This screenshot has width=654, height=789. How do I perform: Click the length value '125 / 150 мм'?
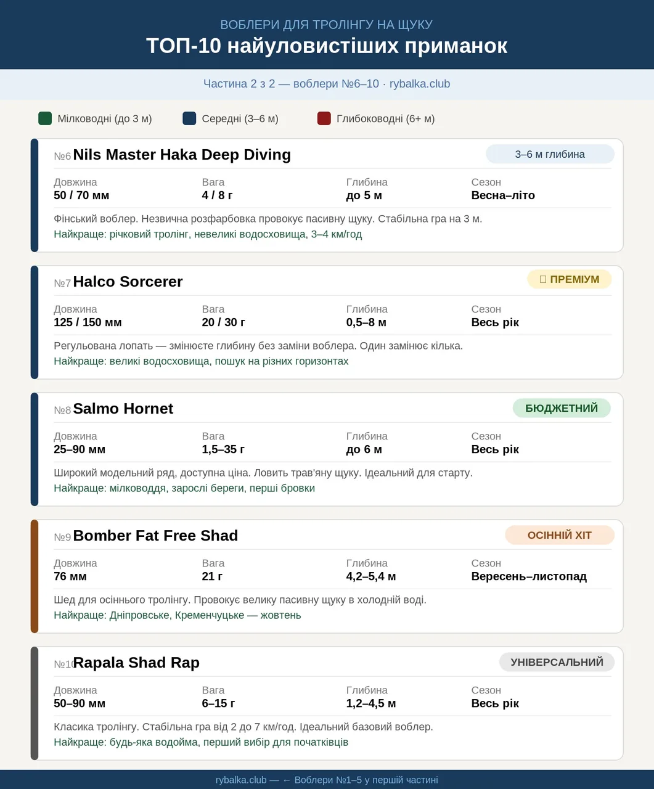(88, 322)
